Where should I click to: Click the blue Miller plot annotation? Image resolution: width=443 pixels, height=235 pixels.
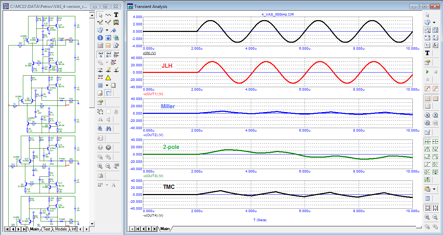tap(168, 106)
